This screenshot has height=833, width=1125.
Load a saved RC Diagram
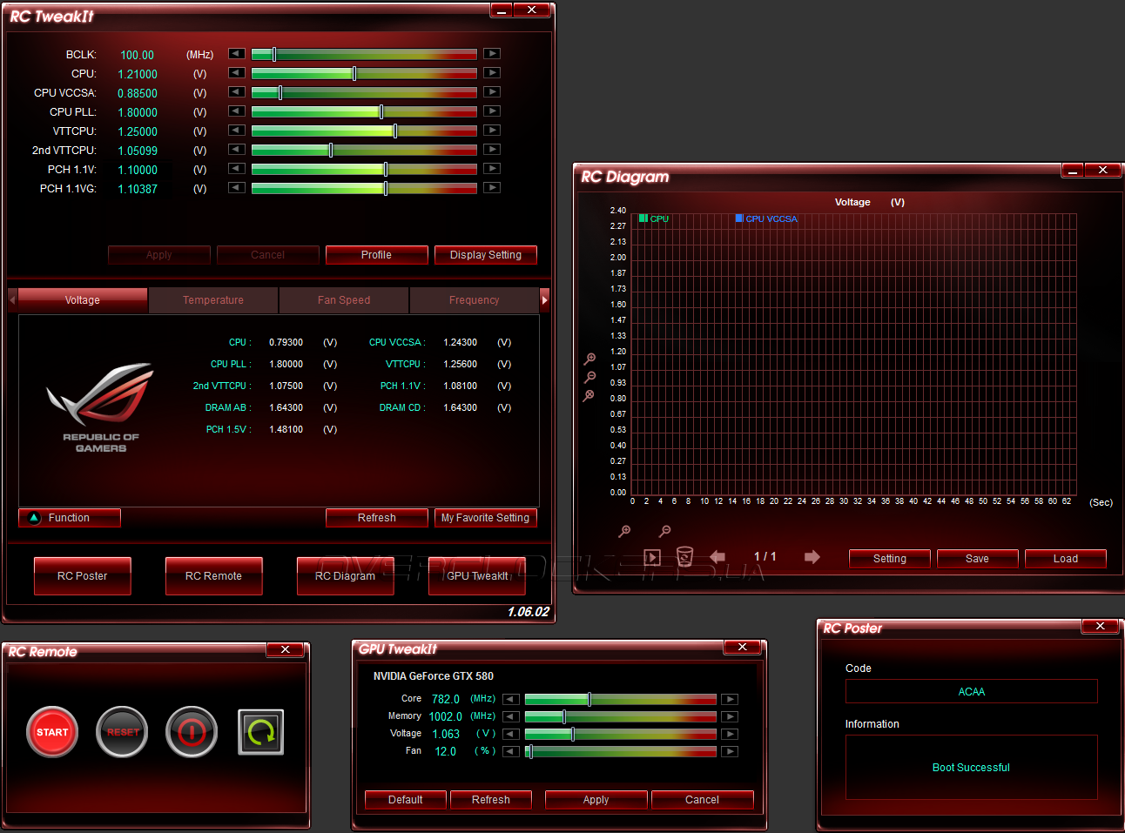click(1066, 559)
